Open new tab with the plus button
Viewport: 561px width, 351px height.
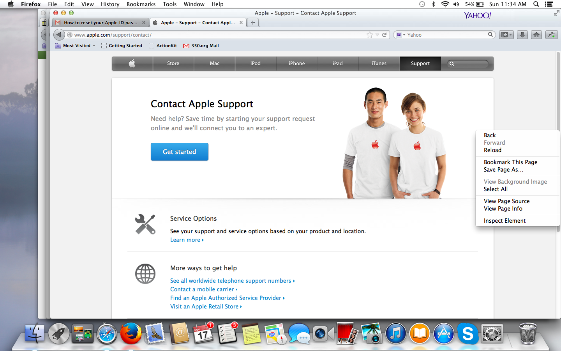[253, 23]
